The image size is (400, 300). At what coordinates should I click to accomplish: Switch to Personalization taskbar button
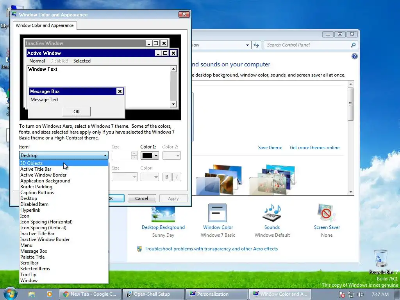216,294
